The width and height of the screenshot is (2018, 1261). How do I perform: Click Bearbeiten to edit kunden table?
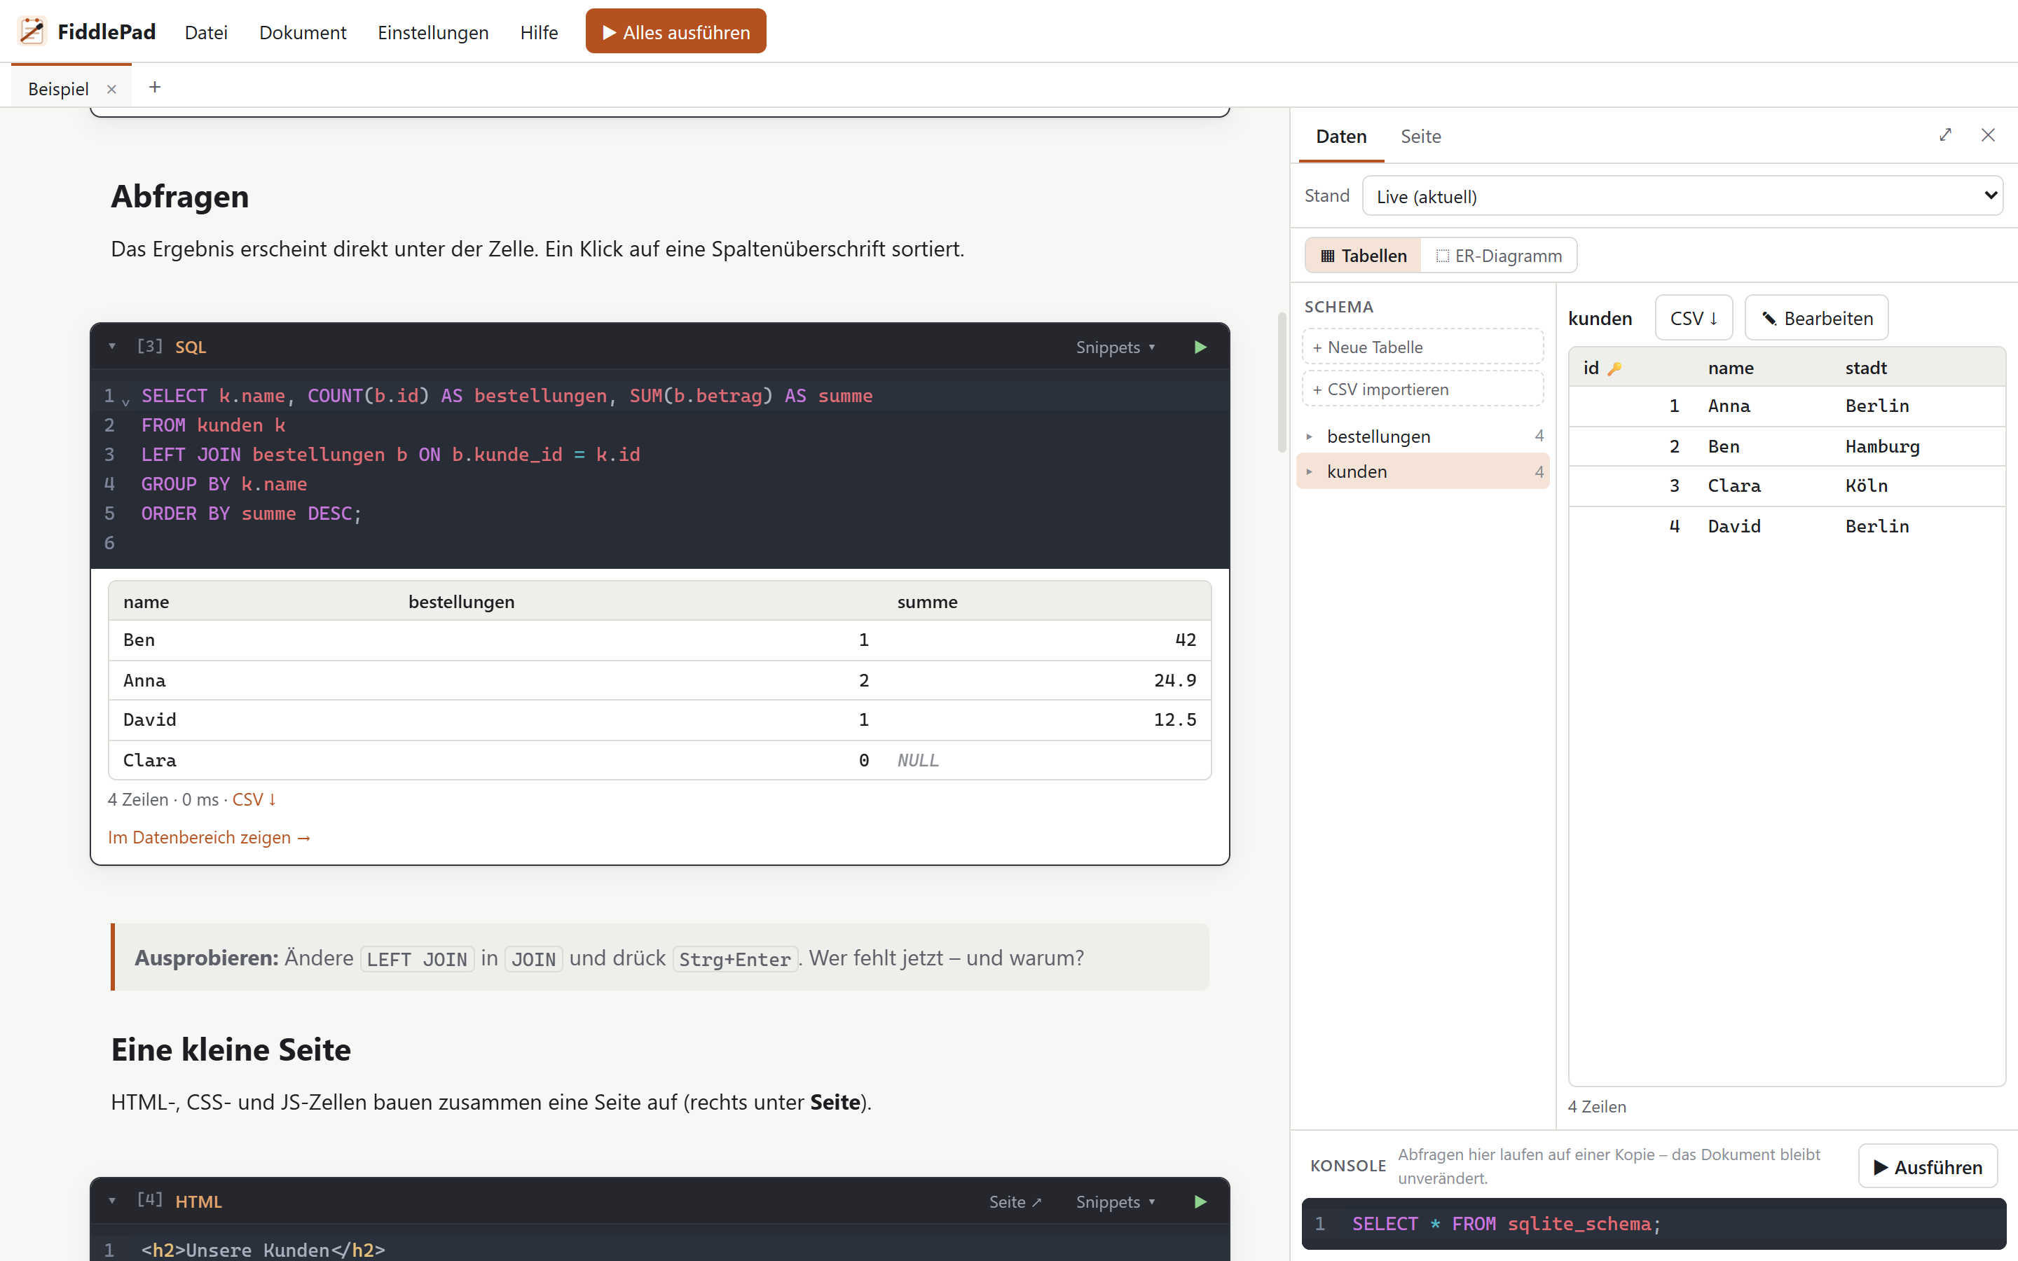coord(1816,318)
